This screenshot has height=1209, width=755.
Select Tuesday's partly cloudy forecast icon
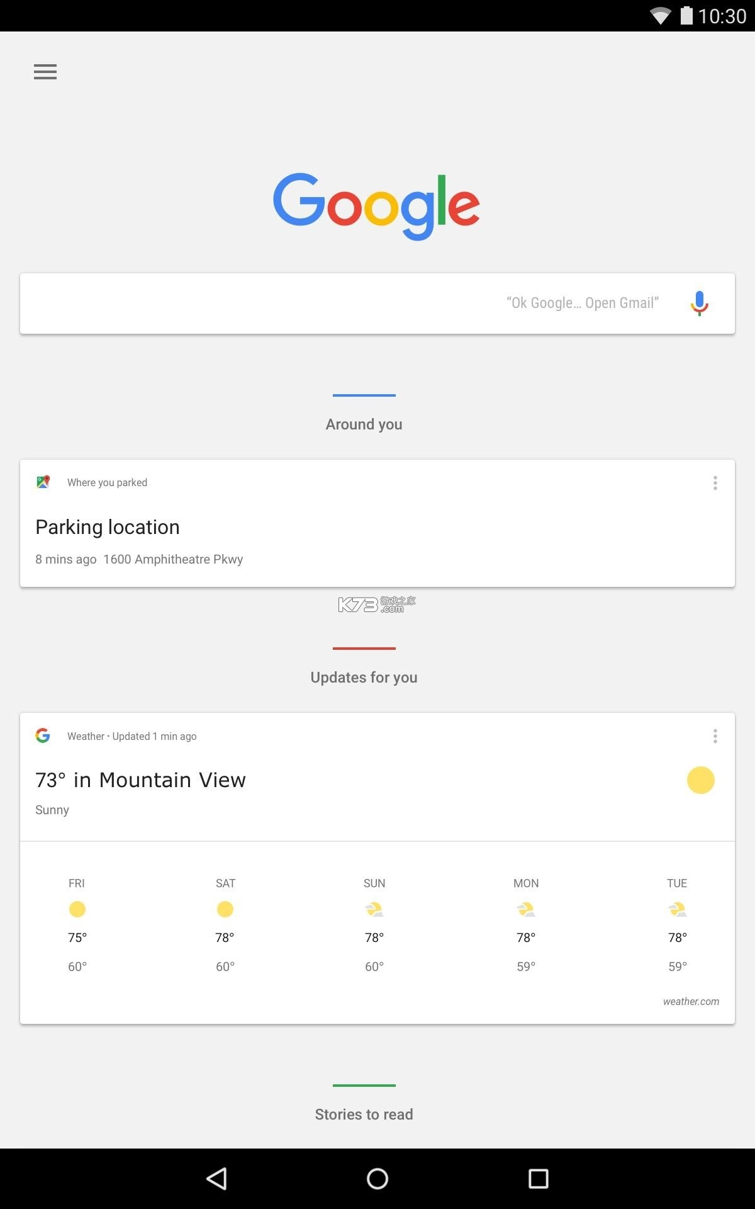678,909
